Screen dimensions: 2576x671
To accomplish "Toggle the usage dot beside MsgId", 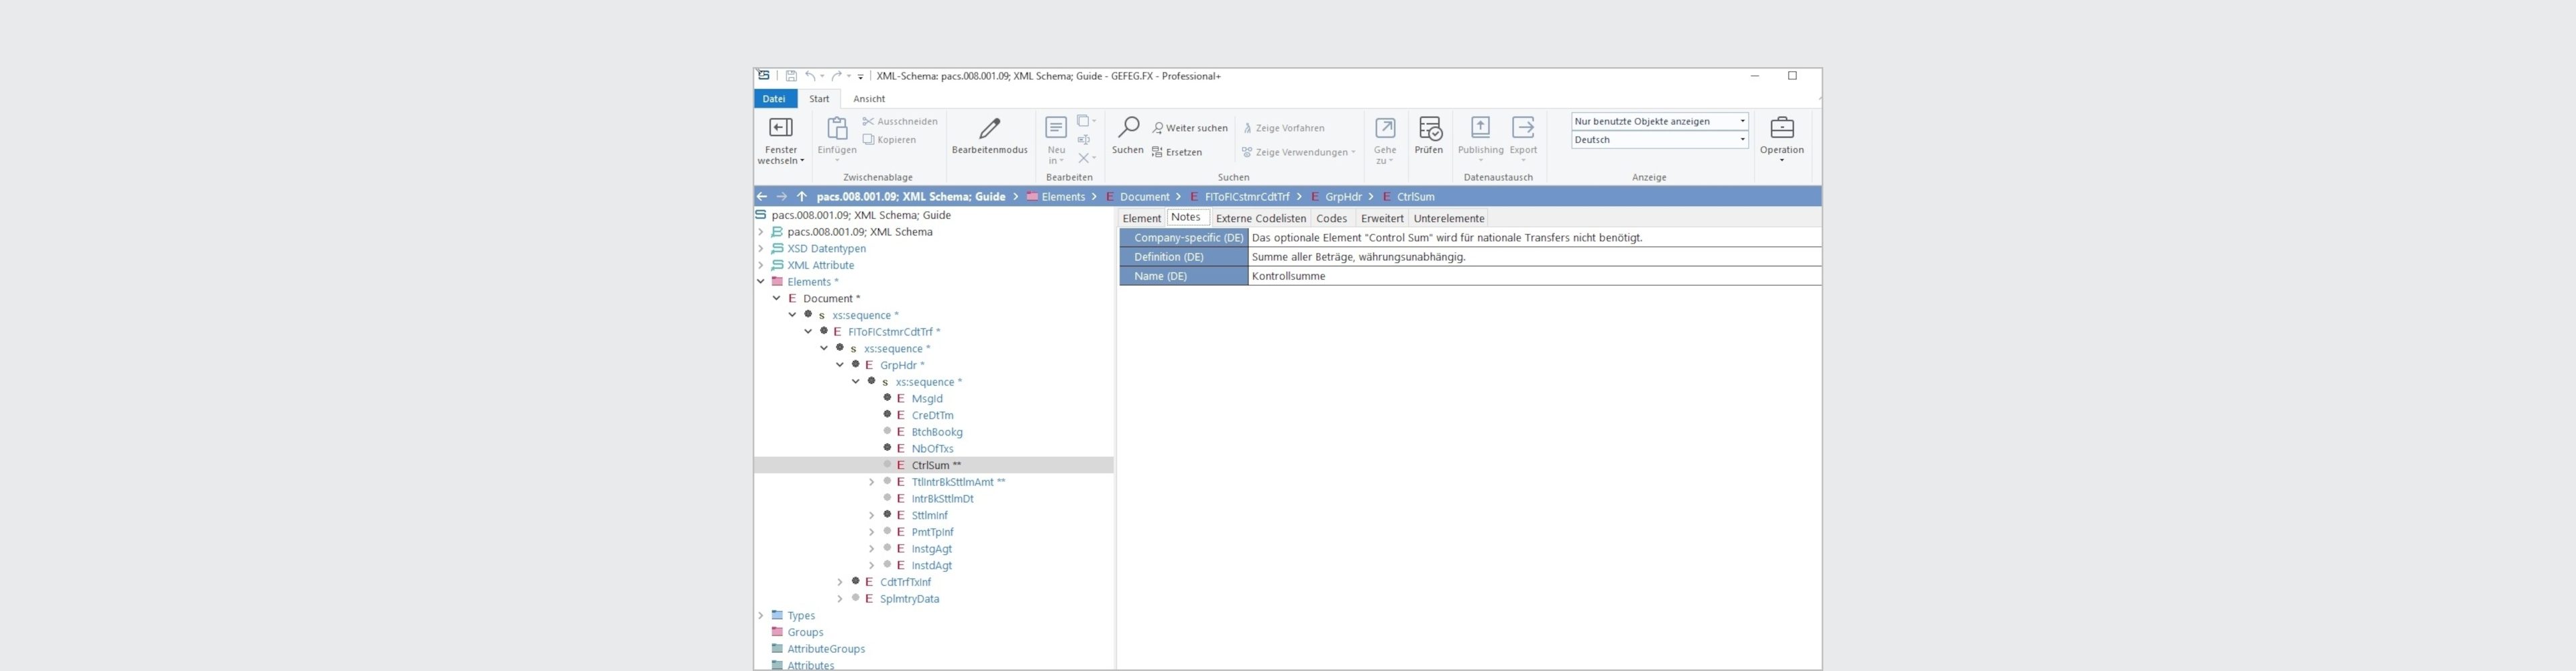I will coord(887,398).
